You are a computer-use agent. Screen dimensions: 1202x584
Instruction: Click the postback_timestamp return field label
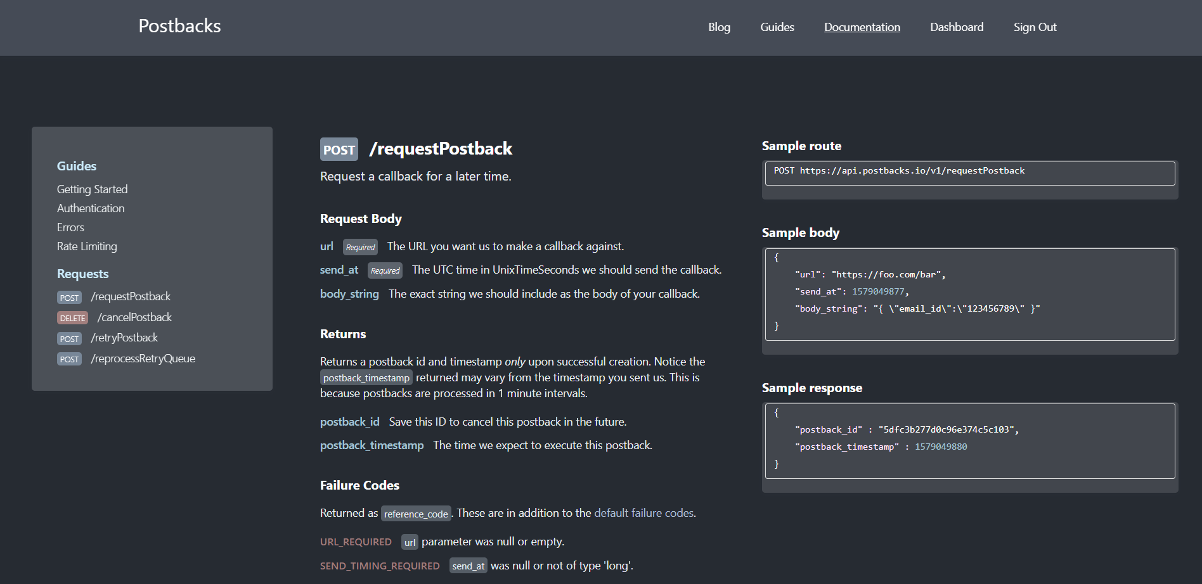[x=372, y=445]
